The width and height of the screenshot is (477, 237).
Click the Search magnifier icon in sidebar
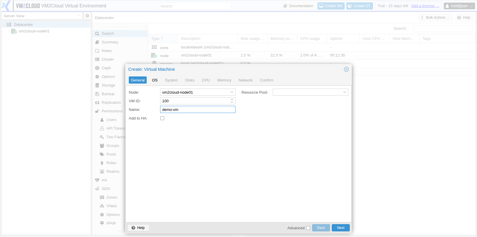(97, 34)
